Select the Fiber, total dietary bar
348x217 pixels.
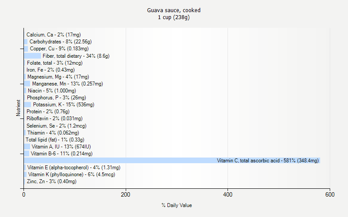tap(32, 56)
